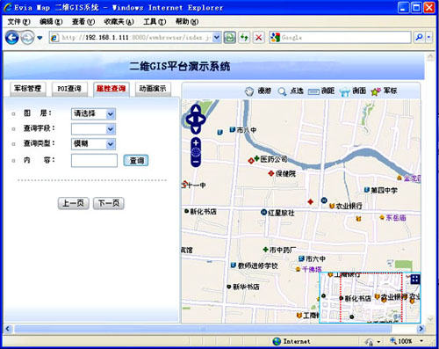Open the 动画演示 tab
439x349 pixels.
153,89
